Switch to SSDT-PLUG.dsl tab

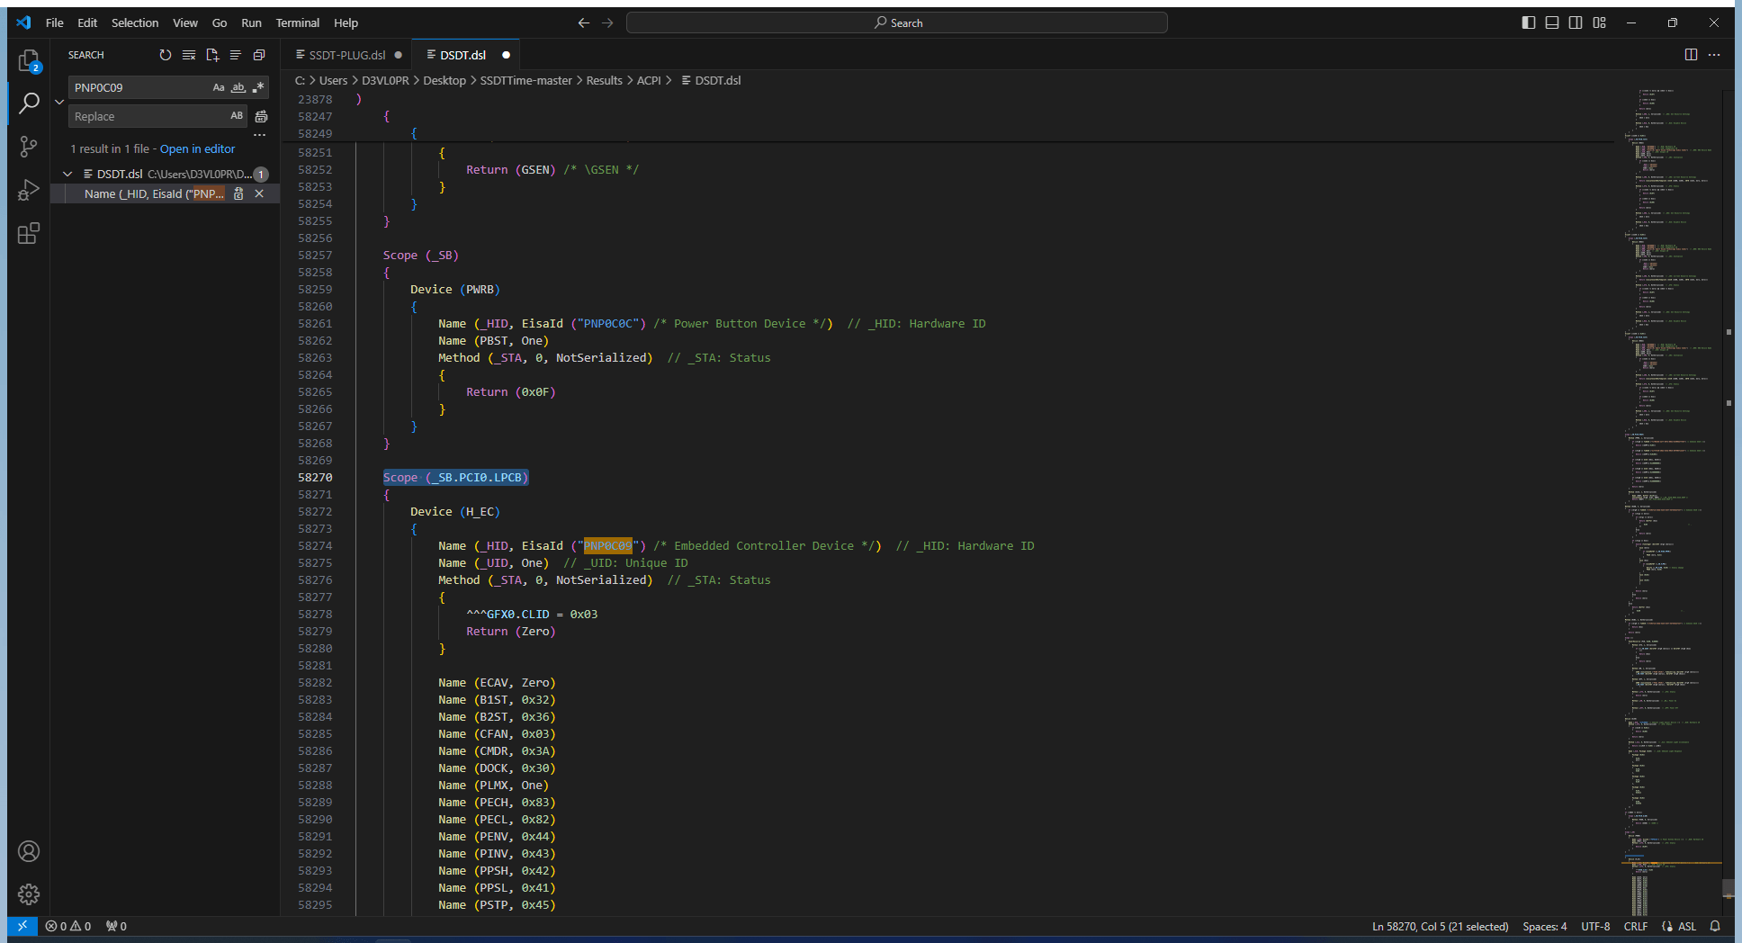click(x=347, y=55)
